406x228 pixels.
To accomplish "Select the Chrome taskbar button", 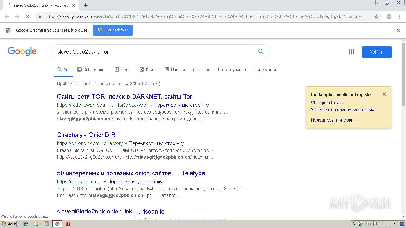I will point(57,224).
